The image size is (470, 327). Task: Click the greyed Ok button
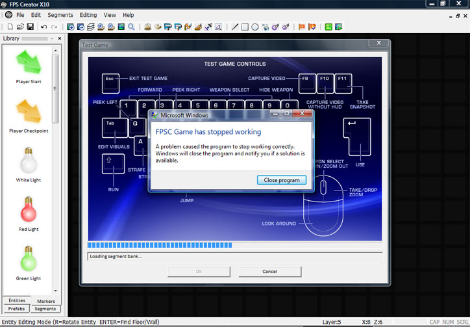point(199,272)
